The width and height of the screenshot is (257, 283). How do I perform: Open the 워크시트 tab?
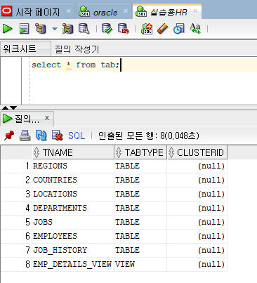[x=25, y=48]
